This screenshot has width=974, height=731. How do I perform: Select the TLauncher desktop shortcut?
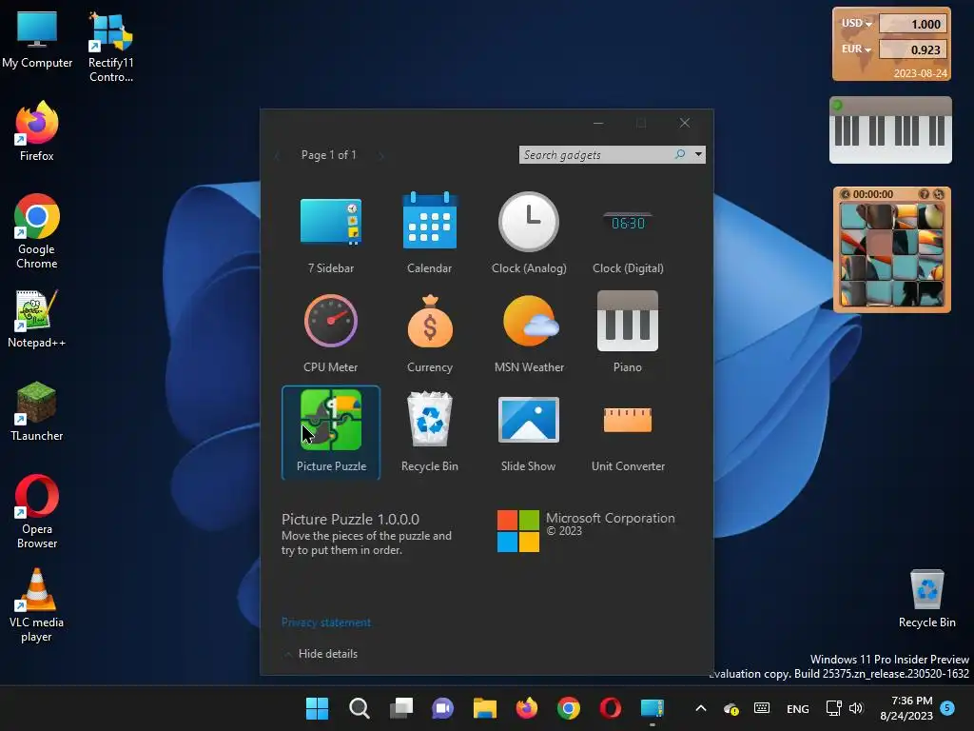click(x=37, y=411)
